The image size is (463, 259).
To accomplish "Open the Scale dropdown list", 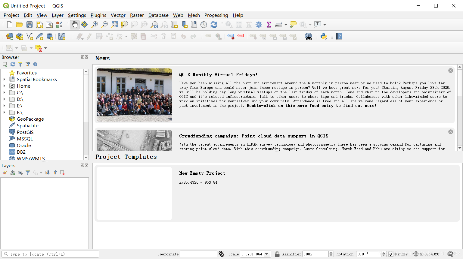I will tap(267, 254).
